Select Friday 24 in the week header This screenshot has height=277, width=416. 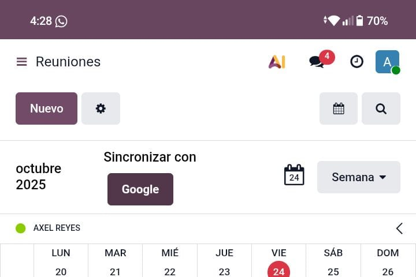coord(279,271)
